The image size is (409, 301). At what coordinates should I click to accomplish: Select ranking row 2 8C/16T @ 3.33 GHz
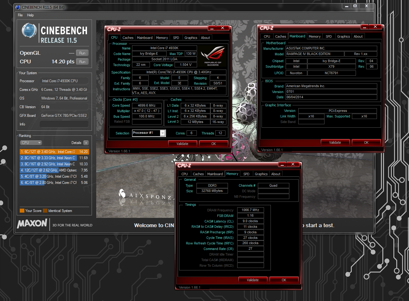pyautogui.click(x=54, y=158)
